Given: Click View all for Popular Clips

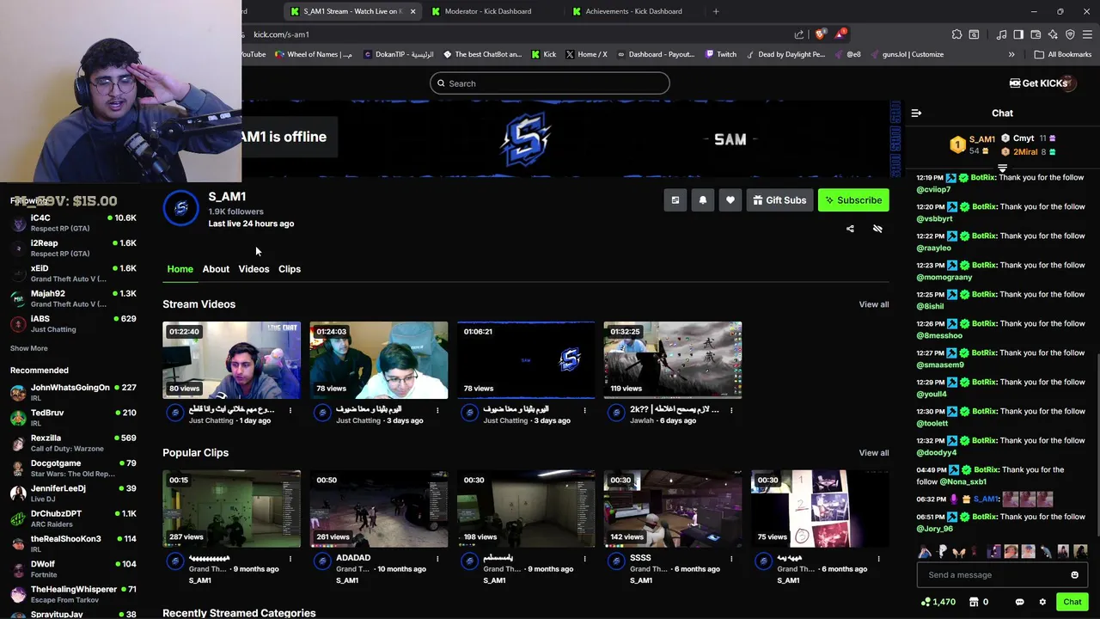Looking at the screenshot, I should (873, 453).
